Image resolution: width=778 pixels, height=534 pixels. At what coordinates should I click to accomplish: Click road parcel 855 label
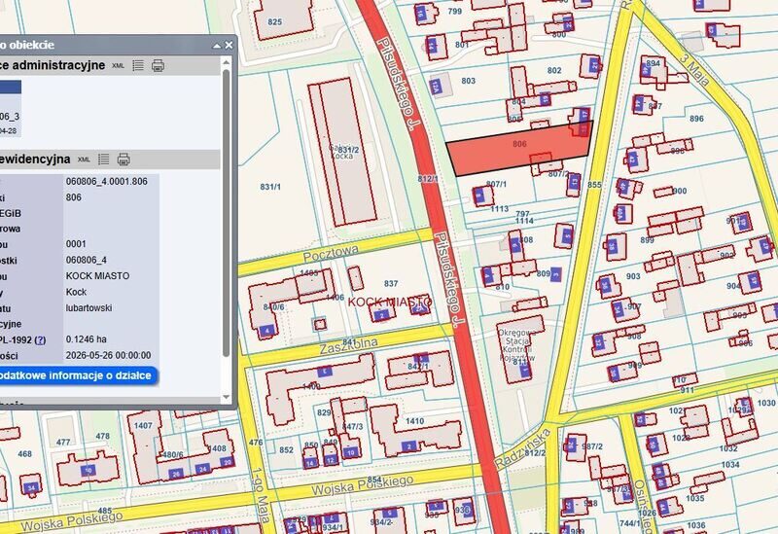tap(594, 185)
